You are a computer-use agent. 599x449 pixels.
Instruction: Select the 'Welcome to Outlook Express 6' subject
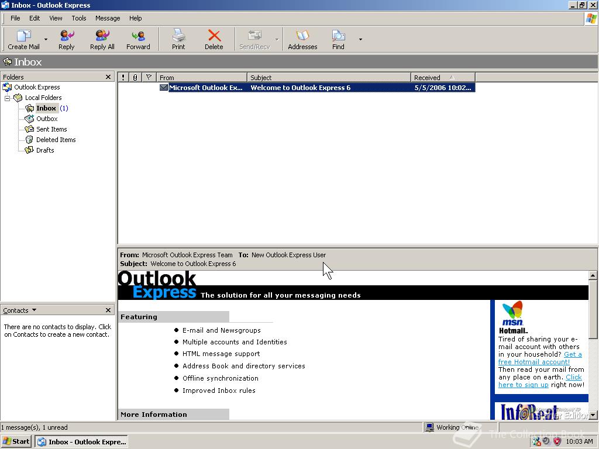click(x=300, y=88)
